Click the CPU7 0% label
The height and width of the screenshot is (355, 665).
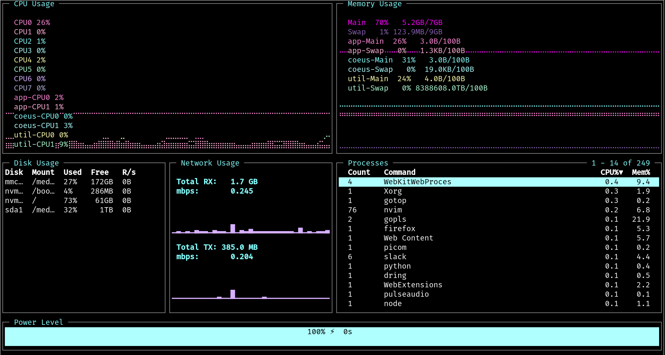point(30,88)
